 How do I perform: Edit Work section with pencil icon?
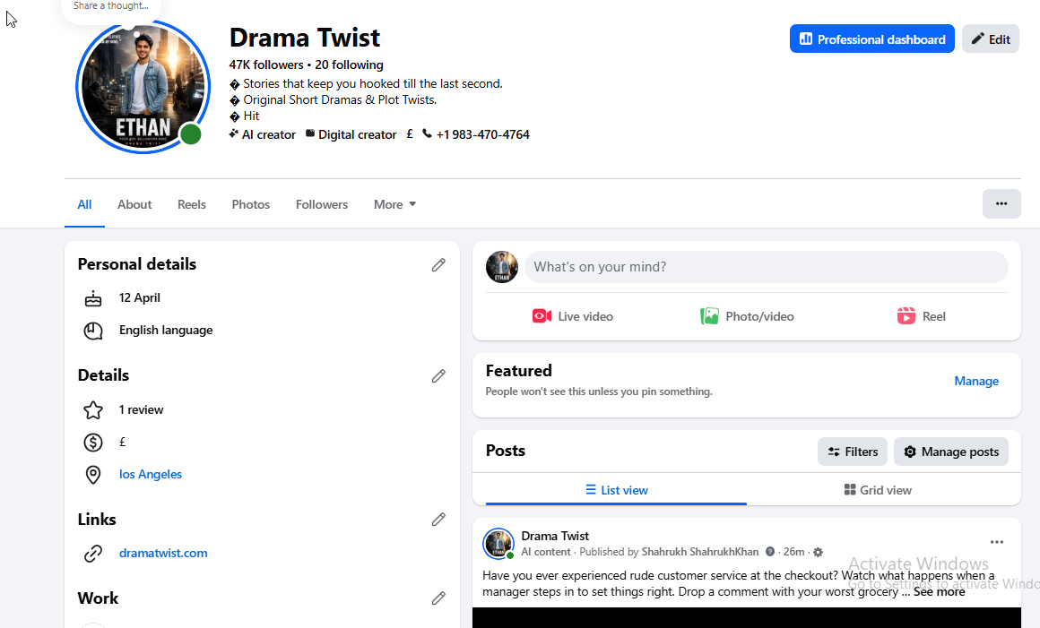click(x=438, y=598)
